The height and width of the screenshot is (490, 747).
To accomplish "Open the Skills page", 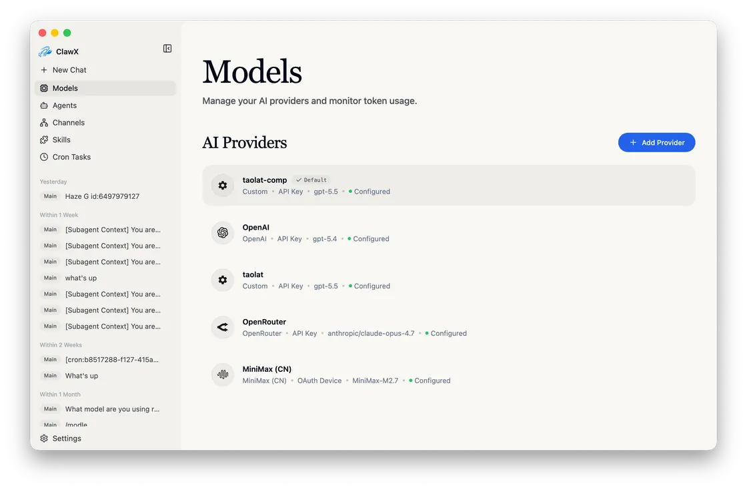I will pyautogui.click(x=105, y=140).
